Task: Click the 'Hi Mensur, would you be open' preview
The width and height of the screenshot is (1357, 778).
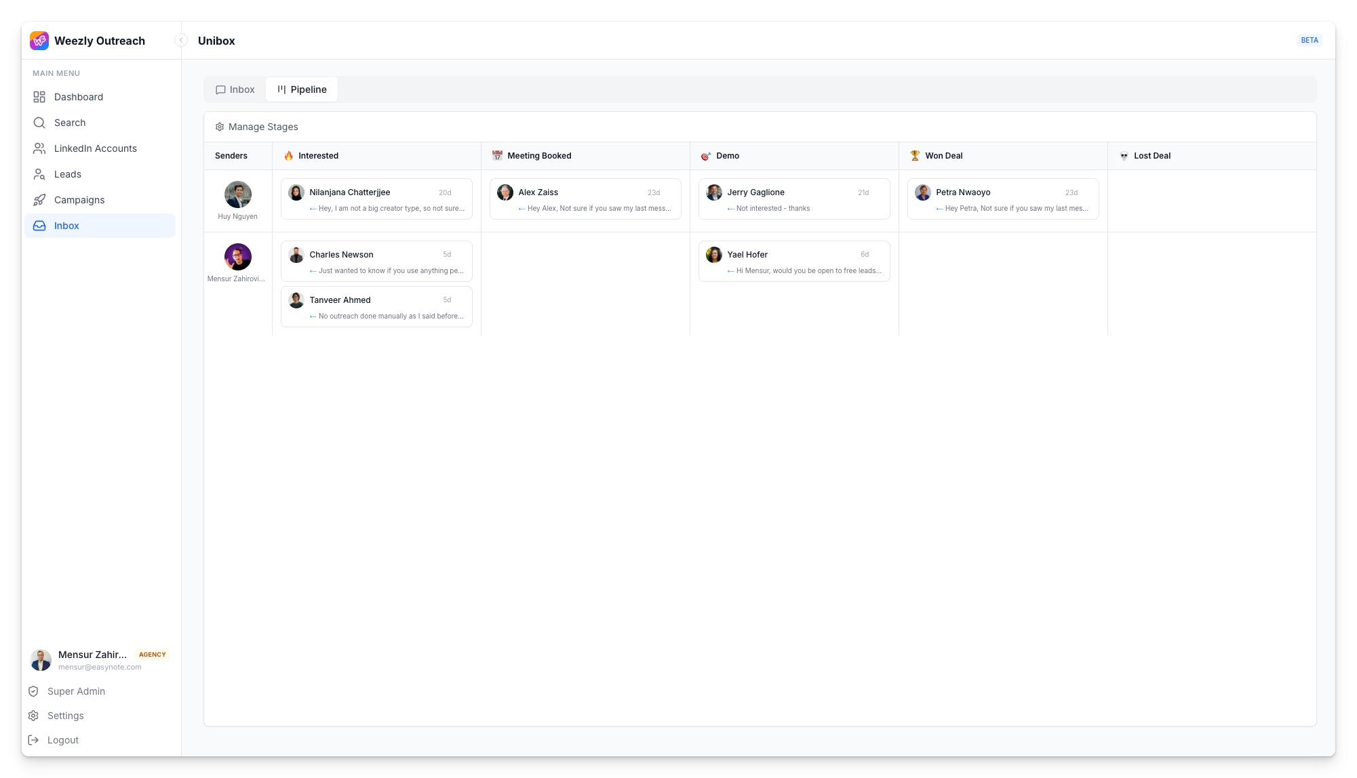Action: 809,271
